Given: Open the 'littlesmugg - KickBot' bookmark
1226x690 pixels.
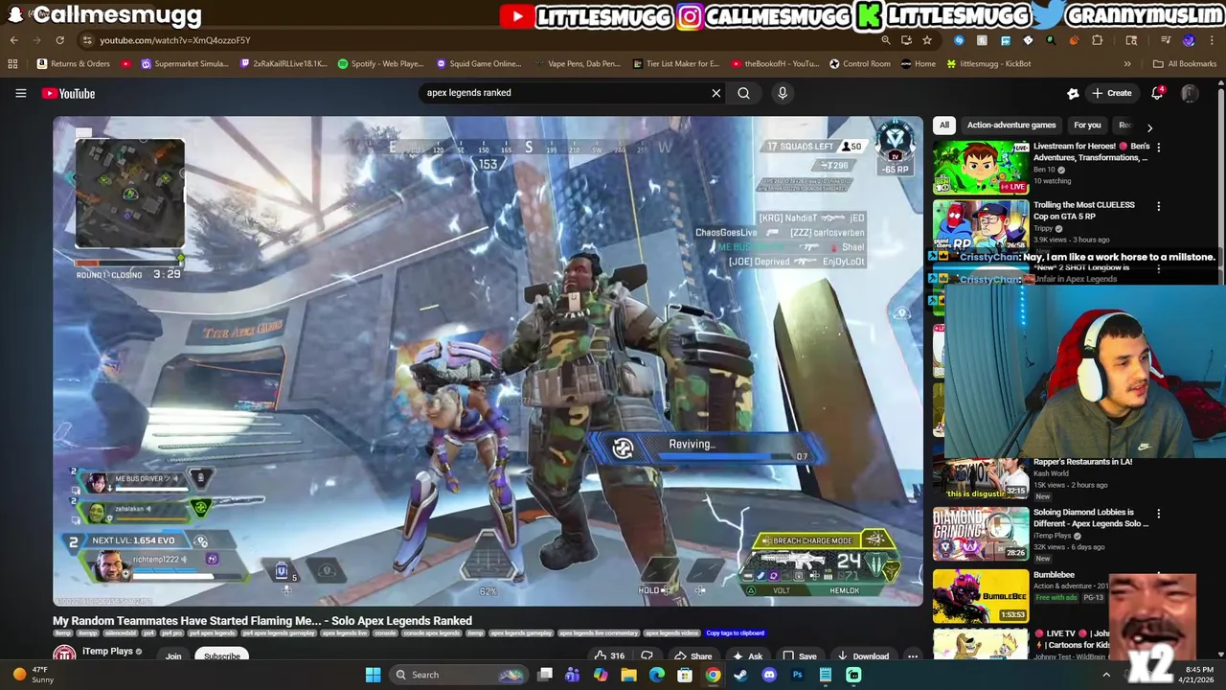Looking at the screenshot, I should pos(988,64).
